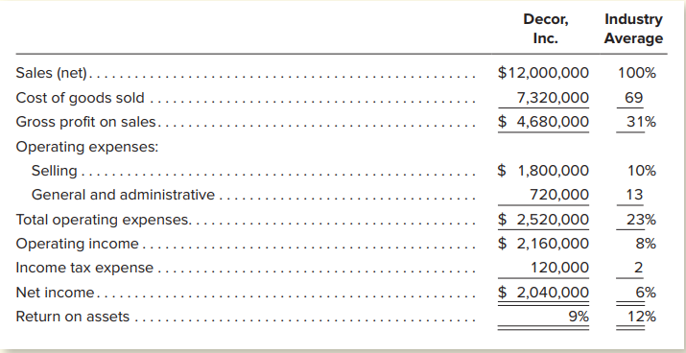The image size is (686, 353).
Task: Select the $4,680,000 gross profit amount
Action: click(x=543, y=122)
